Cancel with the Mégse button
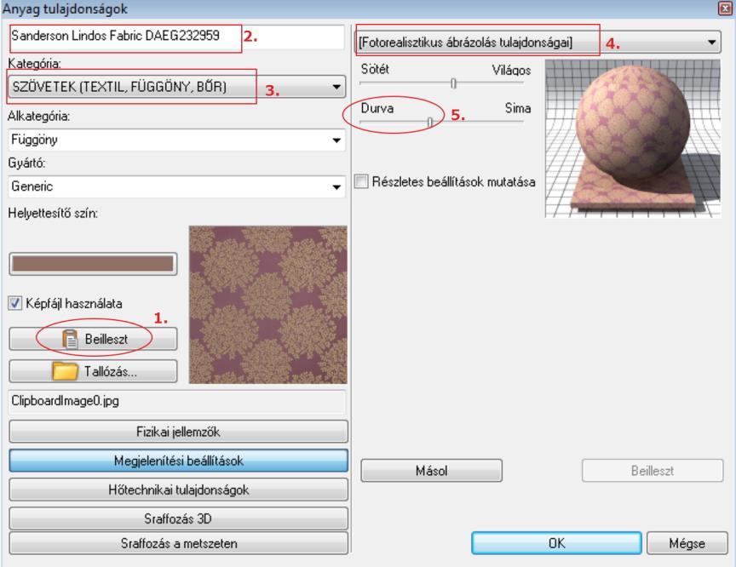The width and height of the screenshot is (736, 567). (x=687, y=543)
